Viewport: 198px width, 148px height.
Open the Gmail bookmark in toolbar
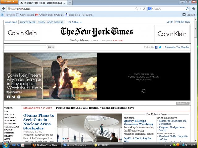coord(49,15)
